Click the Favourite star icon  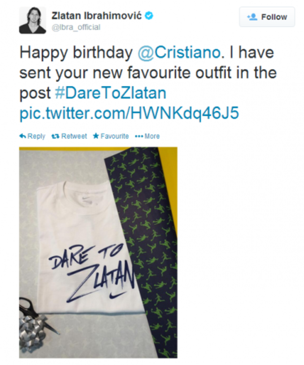point(96,136)
